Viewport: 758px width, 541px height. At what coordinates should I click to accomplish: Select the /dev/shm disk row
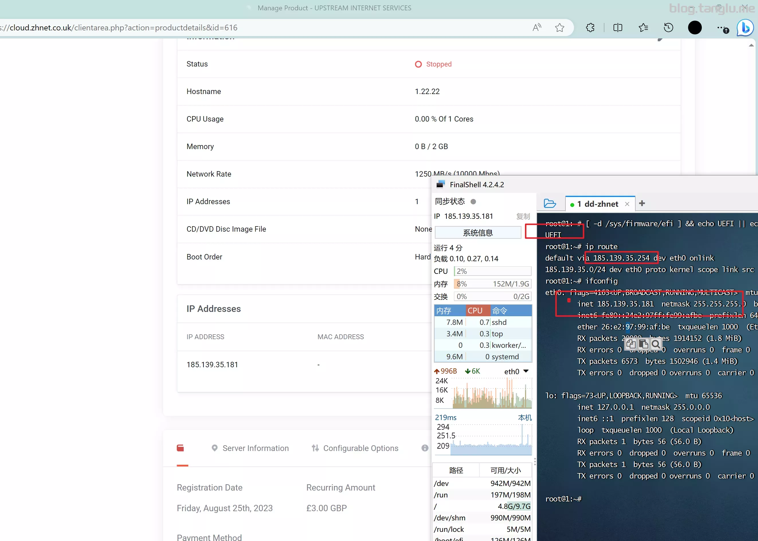pos(482,518)
